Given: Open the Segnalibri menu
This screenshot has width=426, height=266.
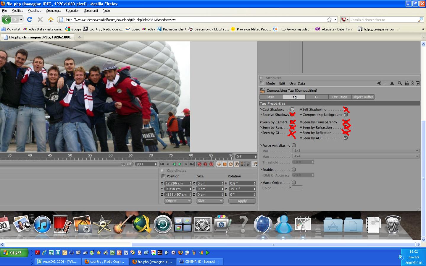Looking at the screenshot, I should [72, 11].
